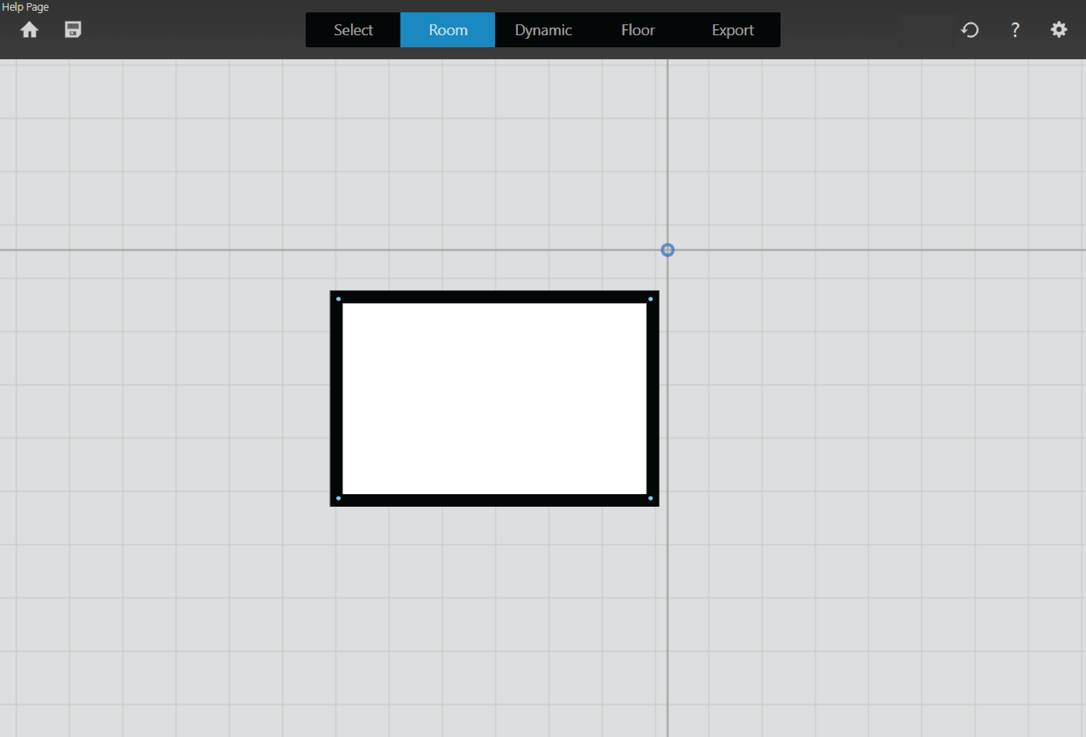Click the room's bottom-left corner point
Viewport: 1086px width, 737px height.
tap(338, 498)
